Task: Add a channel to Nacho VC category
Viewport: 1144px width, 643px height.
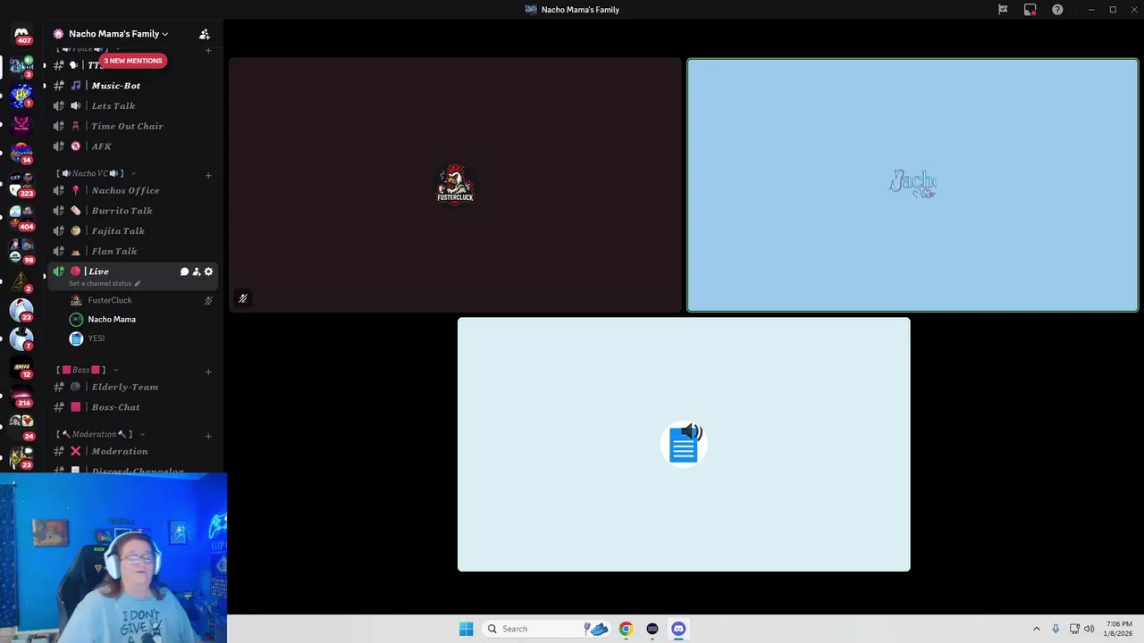Action: (208, 175)
